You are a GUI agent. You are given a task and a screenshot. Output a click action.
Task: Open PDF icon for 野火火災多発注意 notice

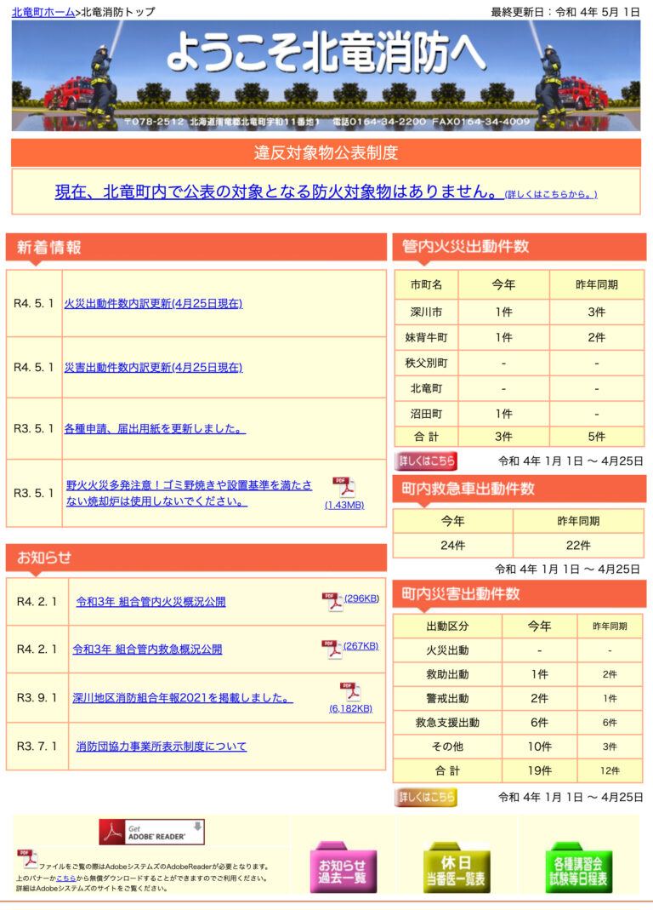(344, 487)
